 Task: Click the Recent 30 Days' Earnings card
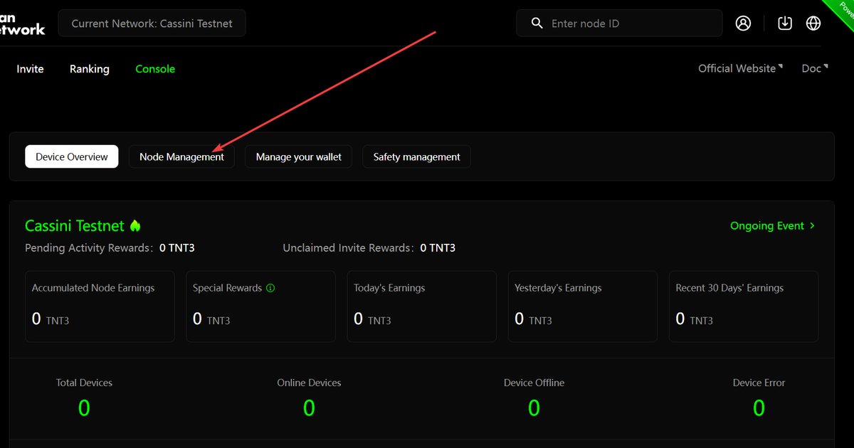pos(744,306)
